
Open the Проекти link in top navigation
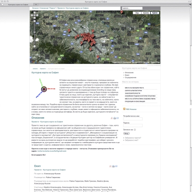pyautogui.click(x=61, y=8)
